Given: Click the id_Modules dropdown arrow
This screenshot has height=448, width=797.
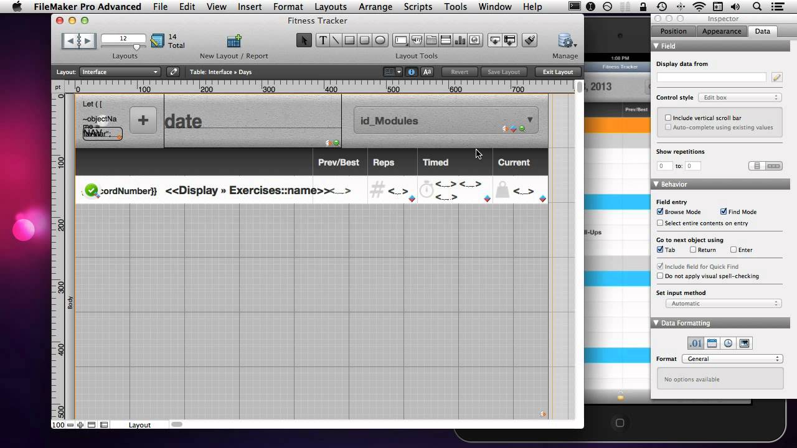Looking at the screenshot, I should (x=530, y=120).
